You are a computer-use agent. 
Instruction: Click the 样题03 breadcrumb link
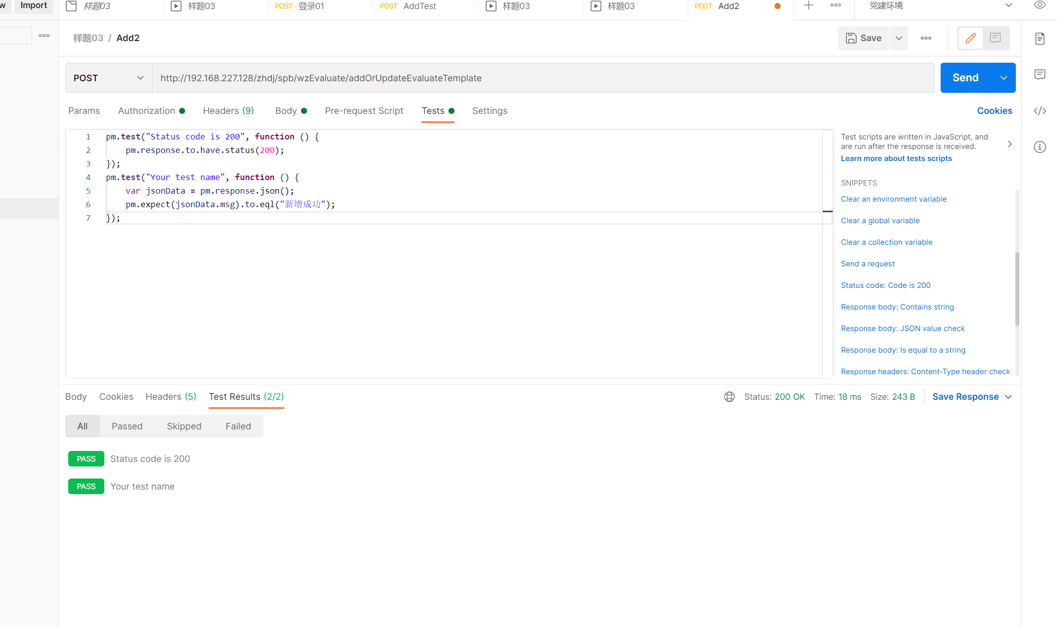[x=88, y=38]
